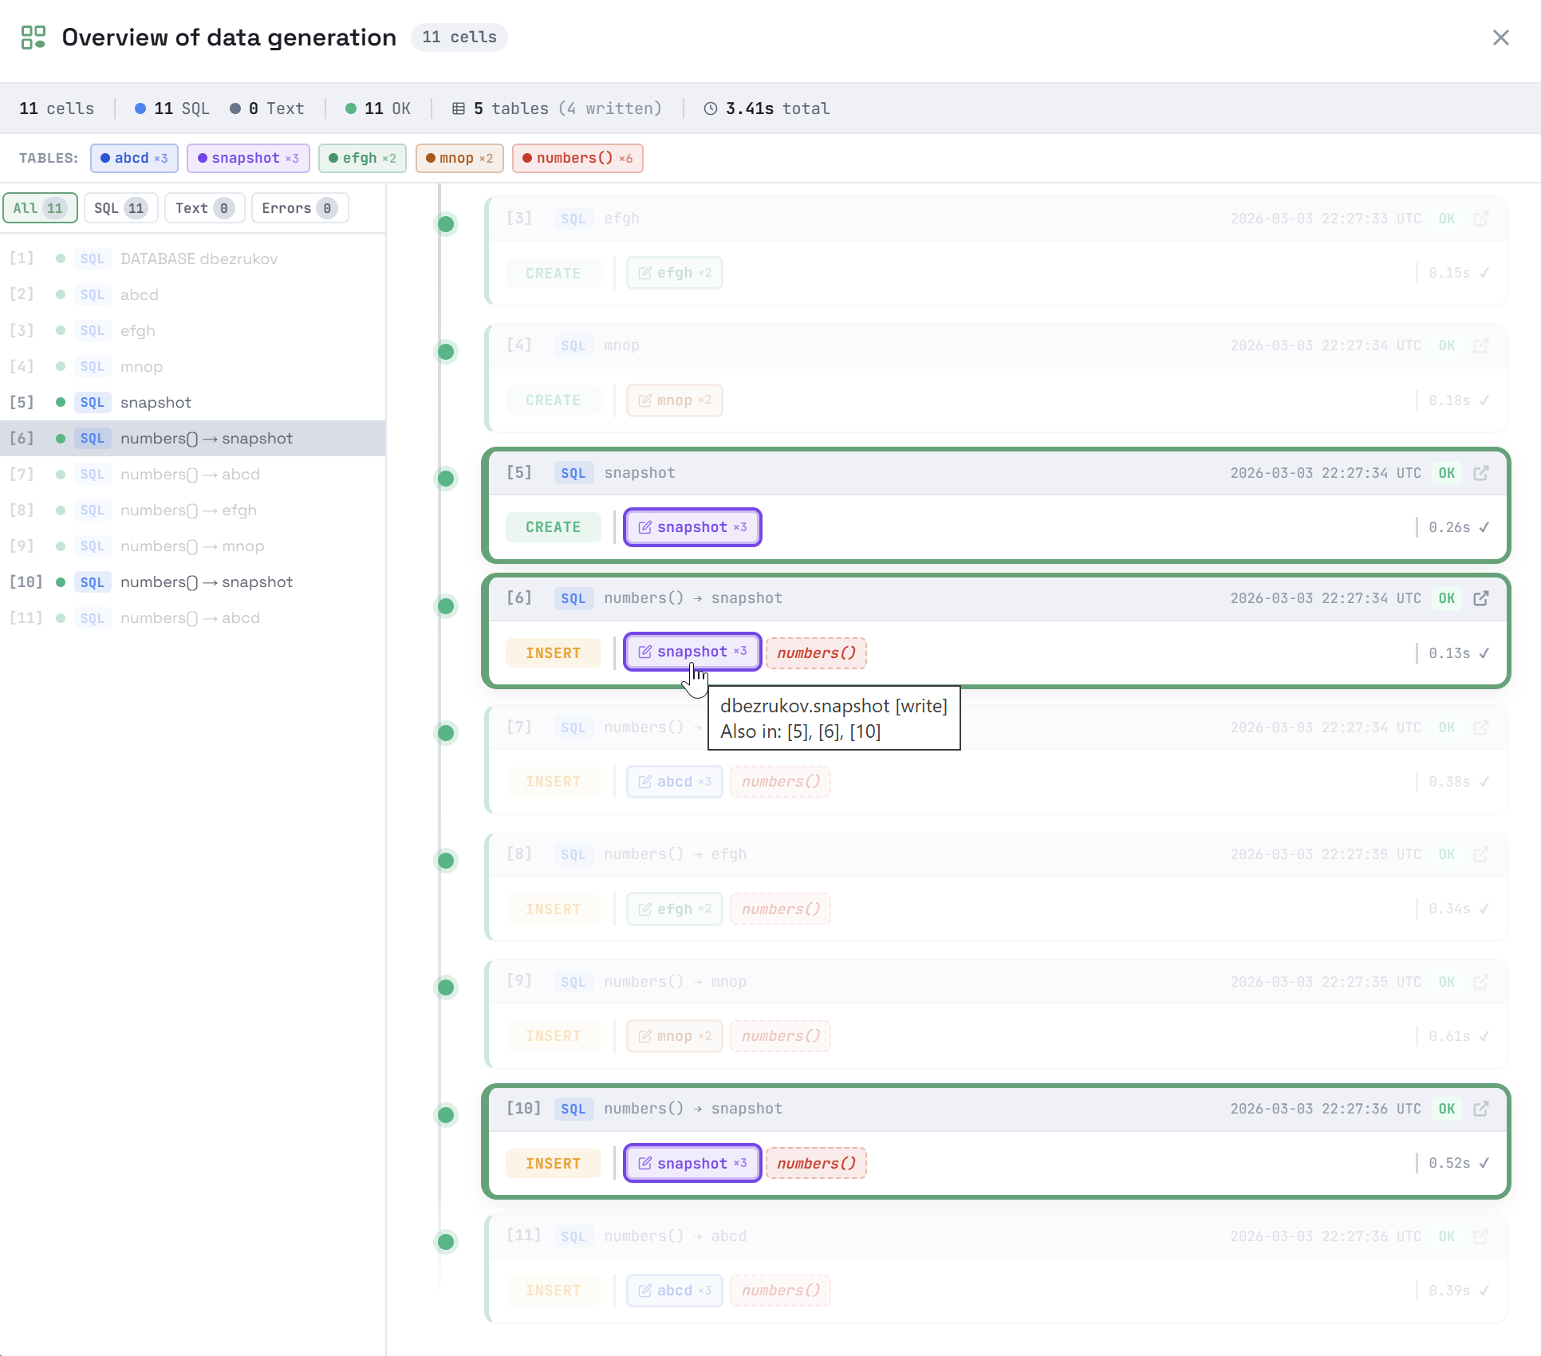Click snapshot ×3 chip in cell [6]

[692, 652]
